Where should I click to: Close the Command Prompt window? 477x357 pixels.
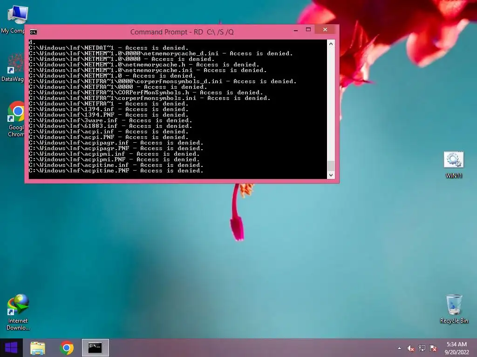pyautogui.click(x=325, y=29)
